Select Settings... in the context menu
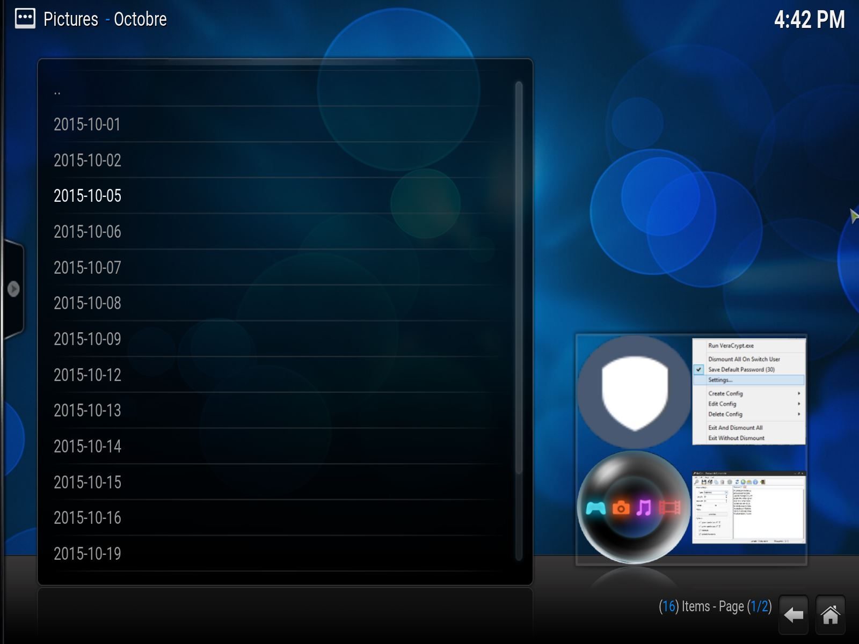 [x=720, y=380]
